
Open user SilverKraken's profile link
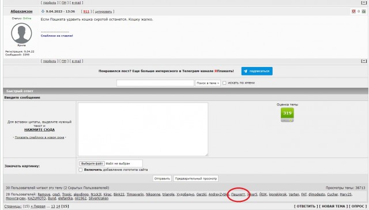tap(99, 198)
